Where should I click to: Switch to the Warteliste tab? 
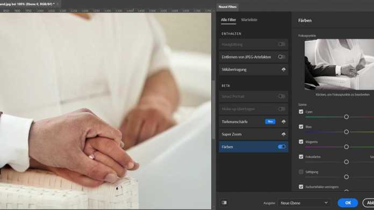249,20
